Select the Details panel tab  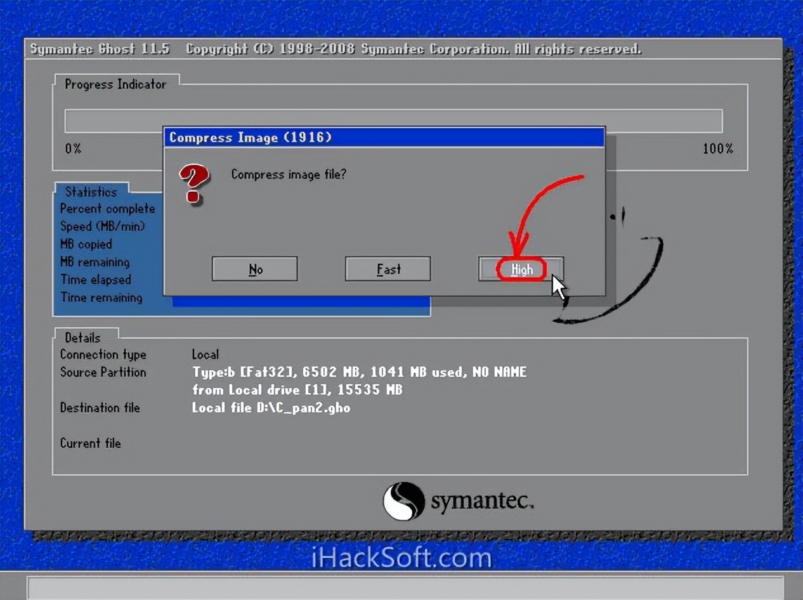click(82, 337)
